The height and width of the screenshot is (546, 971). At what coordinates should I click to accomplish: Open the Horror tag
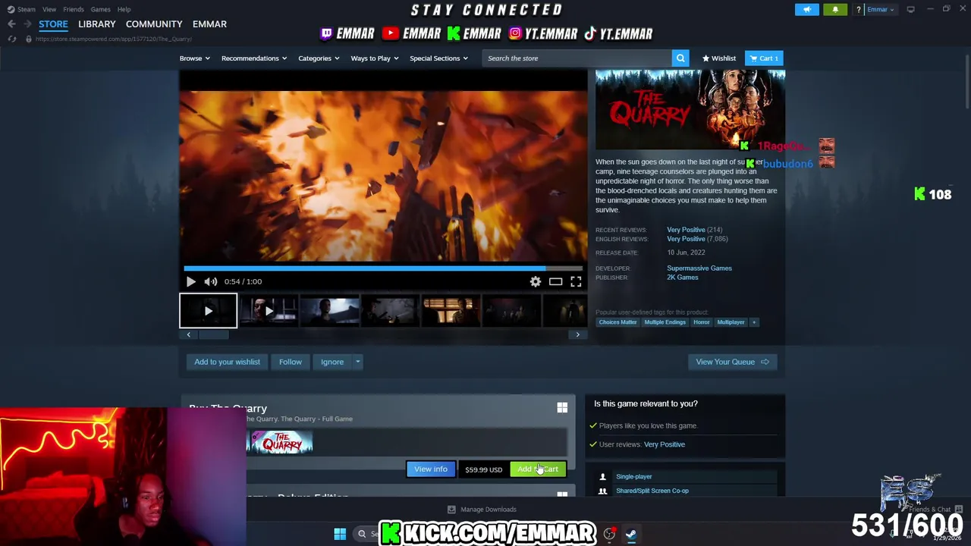point(701,322)
